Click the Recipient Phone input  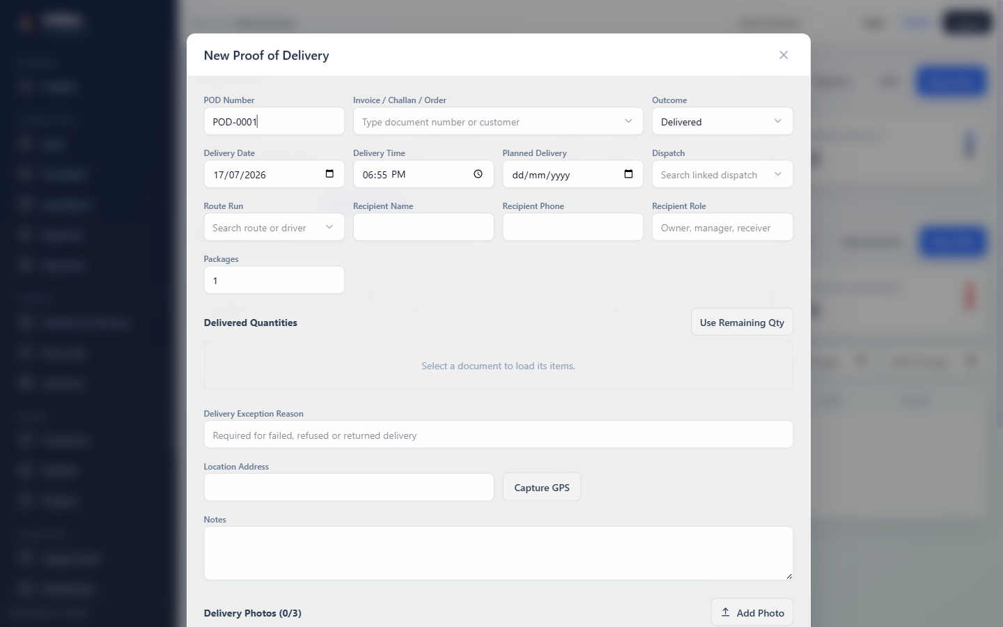[573, 227]
